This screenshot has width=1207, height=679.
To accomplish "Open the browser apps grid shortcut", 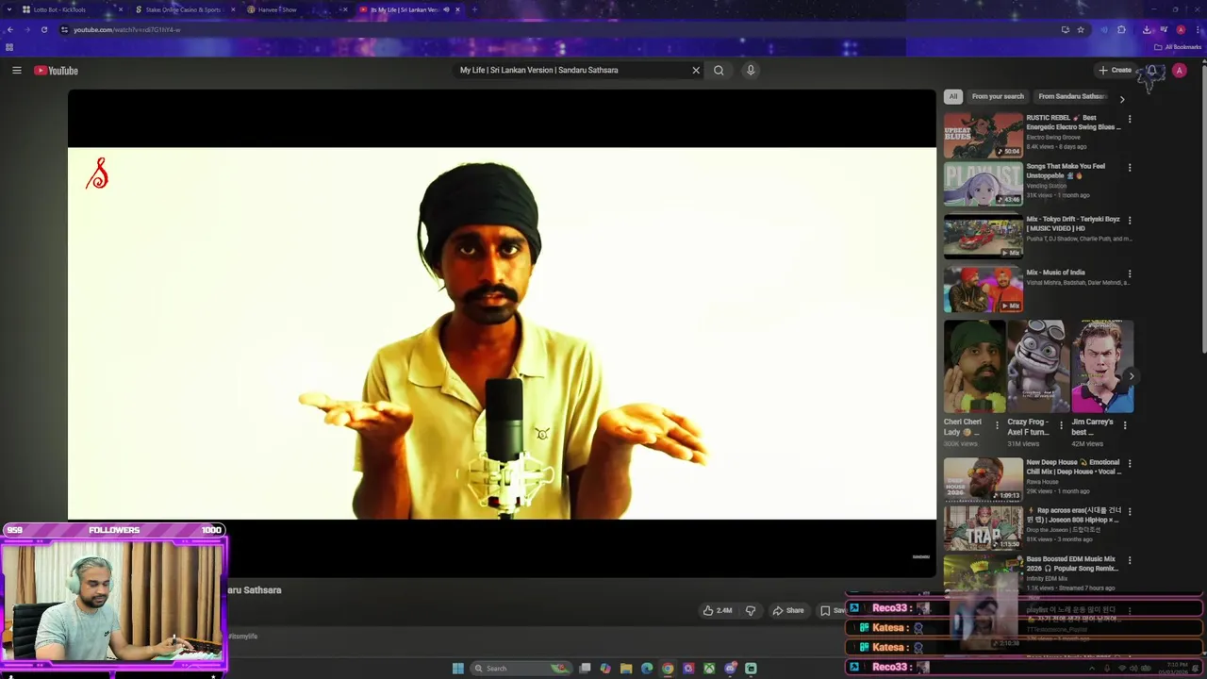I will pos(9,47).
